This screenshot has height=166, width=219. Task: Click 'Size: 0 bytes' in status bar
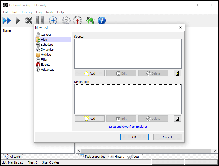(51, 162)
